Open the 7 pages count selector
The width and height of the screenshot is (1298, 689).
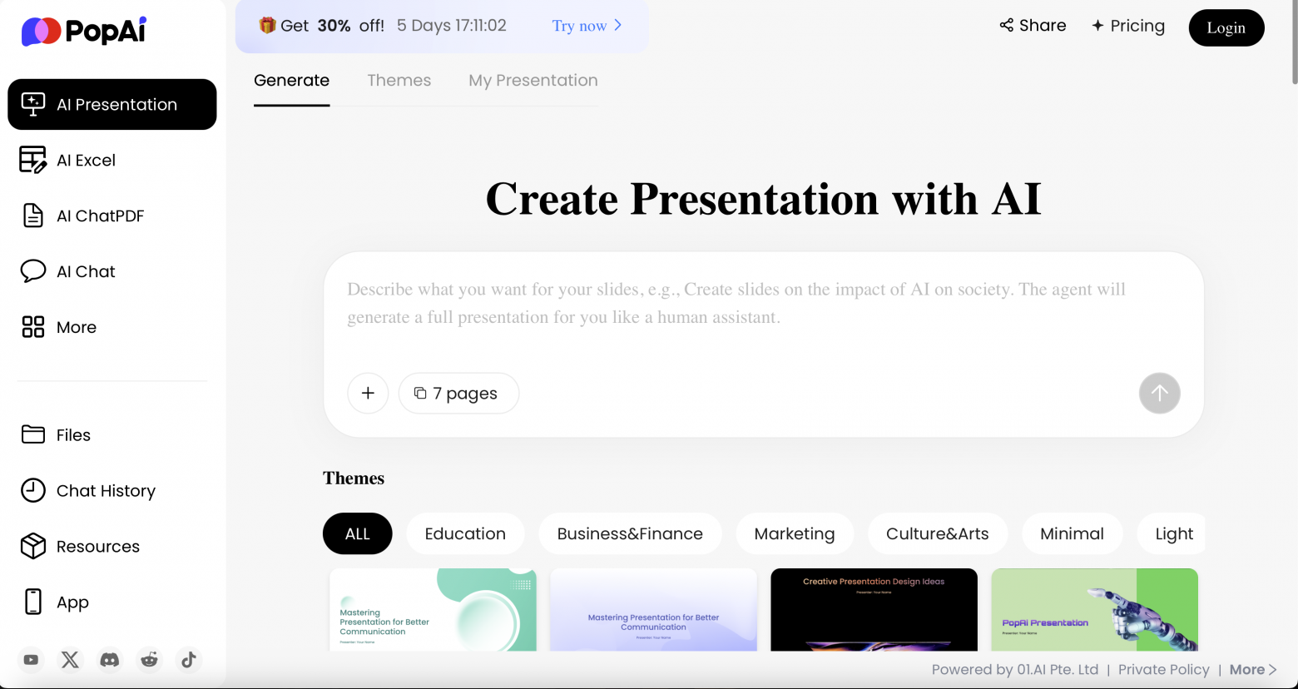click(458, 393)
